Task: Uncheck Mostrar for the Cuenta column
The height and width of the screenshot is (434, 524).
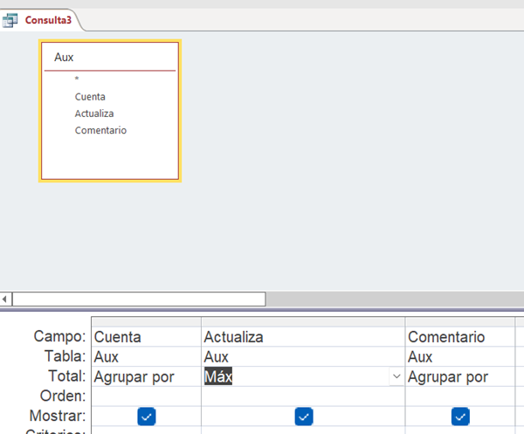Action: point(147,417)
